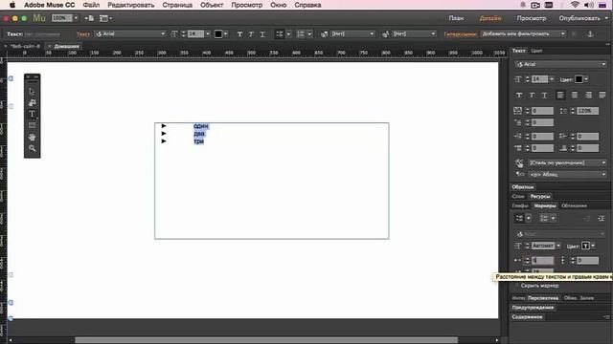Click numbered list icon in Markers panel
Viewport: 613px width, 344px height.
tap(544, 219)
